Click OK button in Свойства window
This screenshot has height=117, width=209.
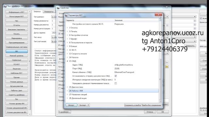[163, 112]
